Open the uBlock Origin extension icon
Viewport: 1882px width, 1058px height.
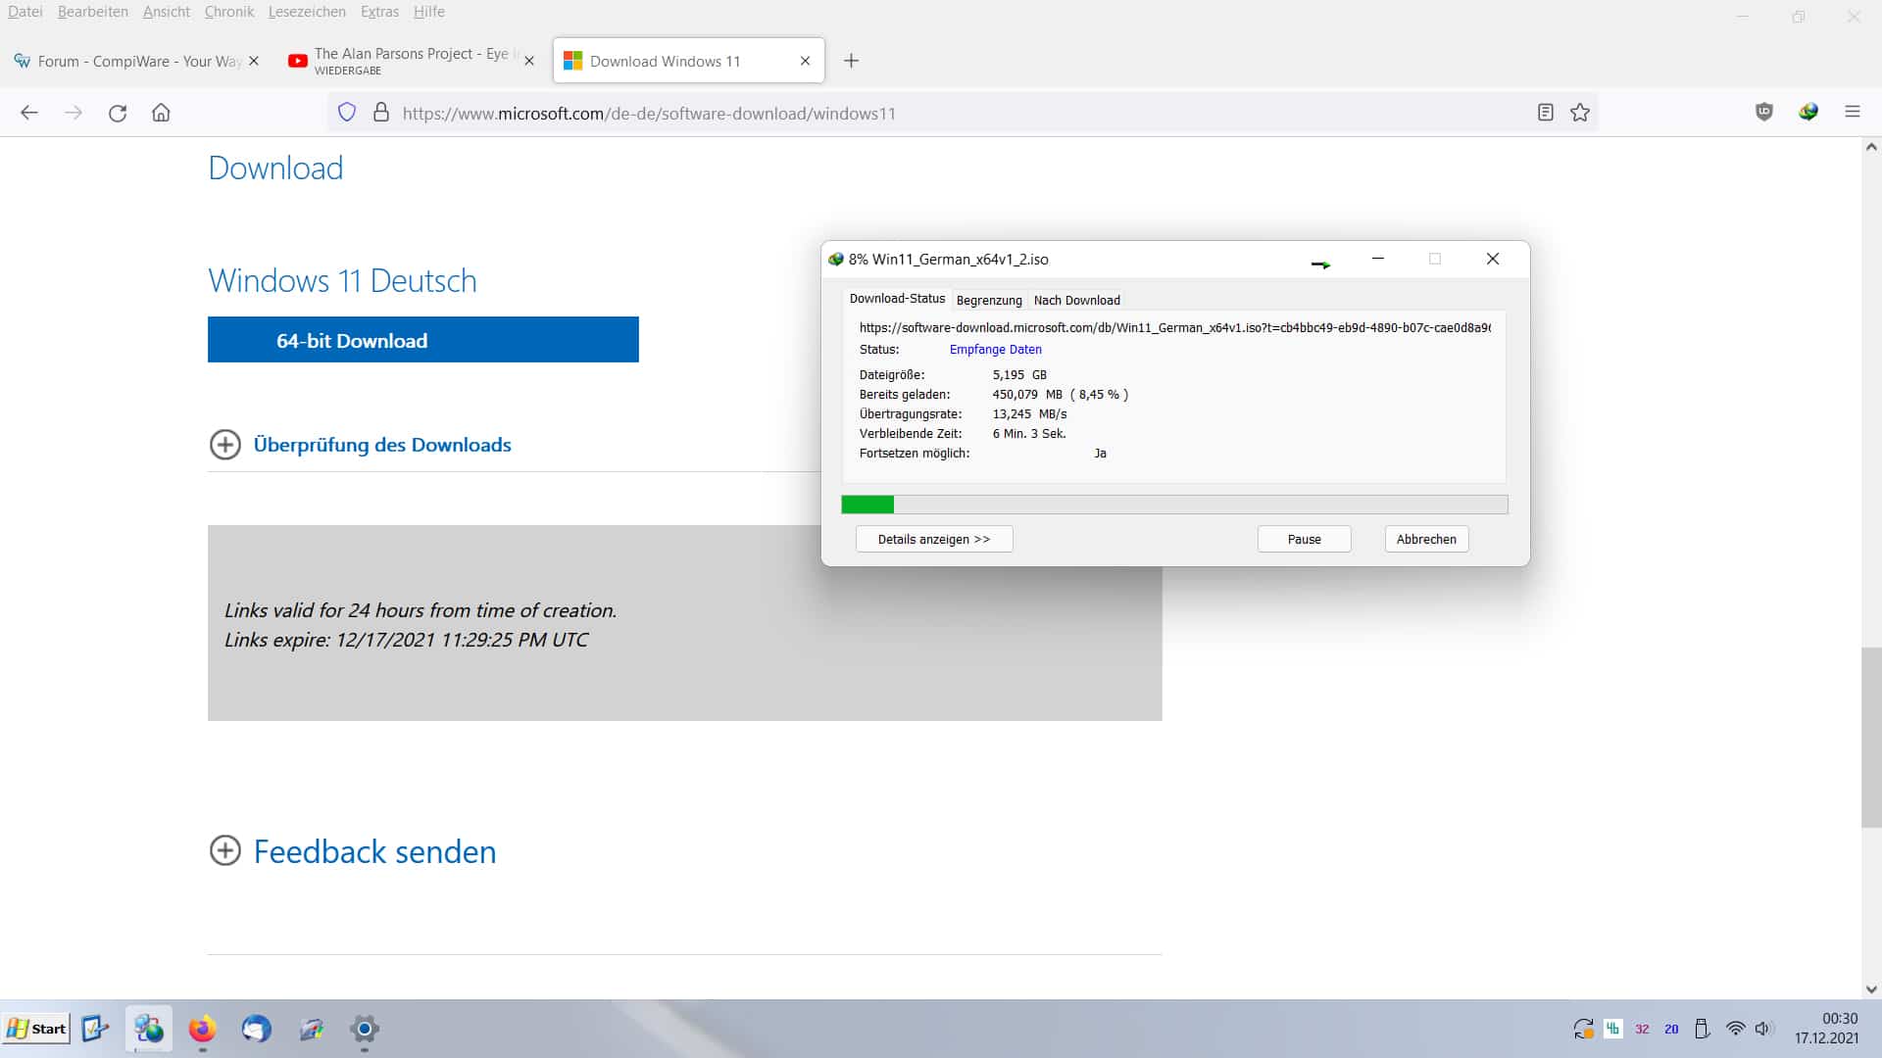[1764, 112]
